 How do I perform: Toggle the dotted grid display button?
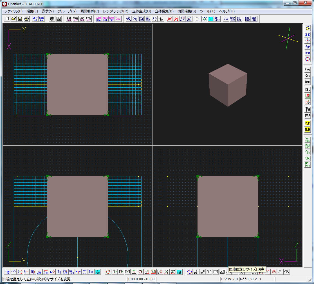tap(198, 19)
